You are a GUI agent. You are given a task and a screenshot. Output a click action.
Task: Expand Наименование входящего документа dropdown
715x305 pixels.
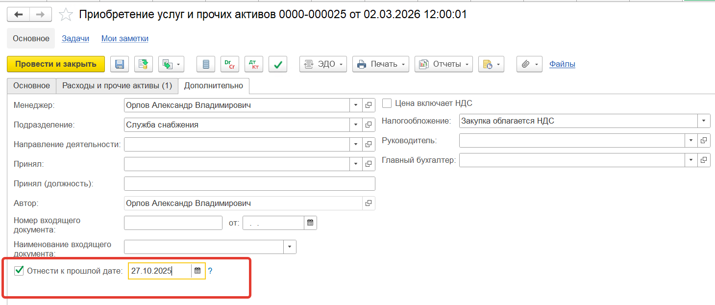290,247
